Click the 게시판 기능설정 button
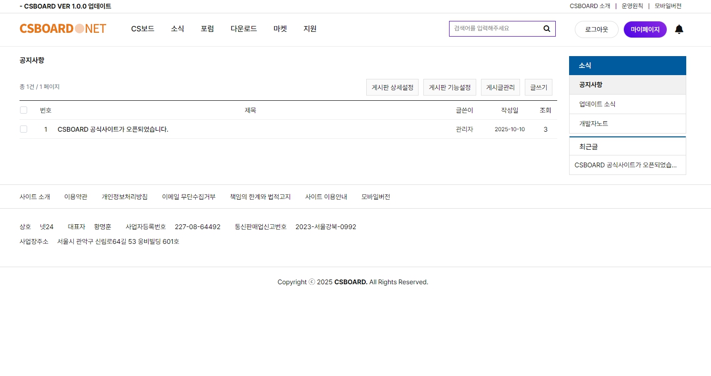Screen dimensions: 711x376 [450, 87]
